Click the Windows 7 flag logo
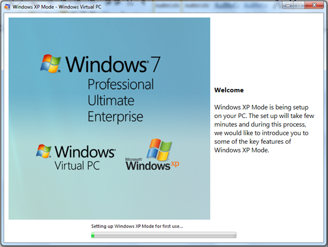Viewport: 328px width, 247px height. click(50, 64)
